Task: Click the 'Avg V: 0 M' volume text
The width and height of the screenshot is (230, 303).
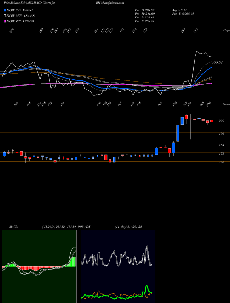Action: point(179,10)
